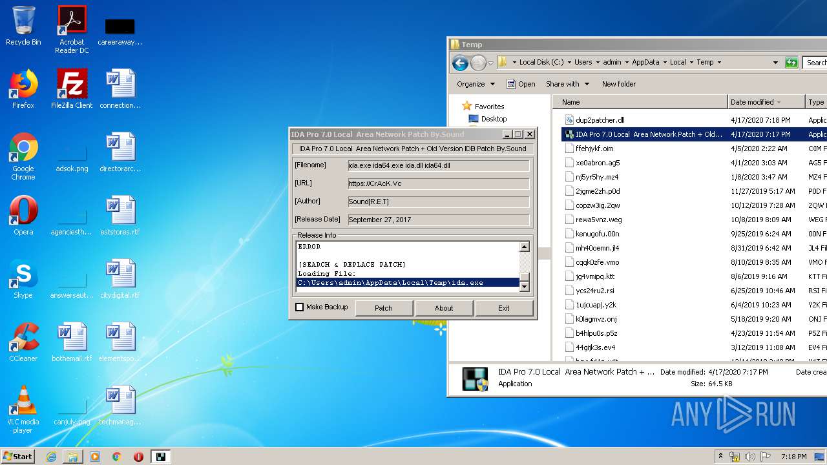Sort files by Name column

pyautogui.click(x=641, y=102)
